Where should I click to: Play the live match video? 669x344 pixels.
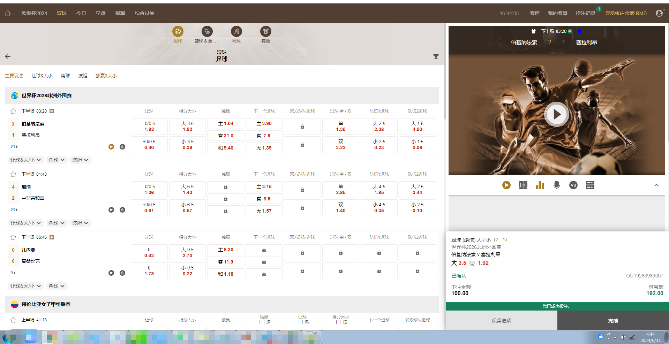point(556,114)
